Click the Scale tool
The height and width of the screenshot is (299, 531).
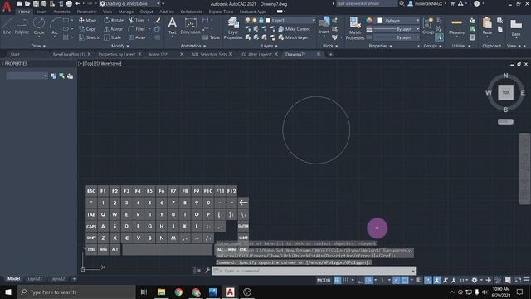tap(113, 37)
